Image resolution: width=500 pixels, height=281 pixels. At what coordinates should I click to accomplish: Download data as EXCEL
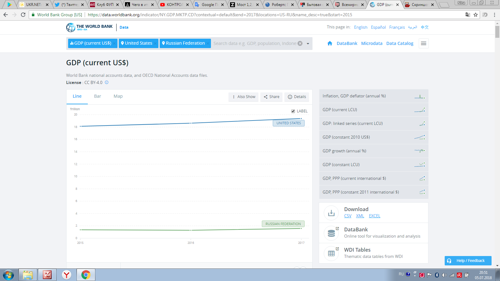click(375, 216)
